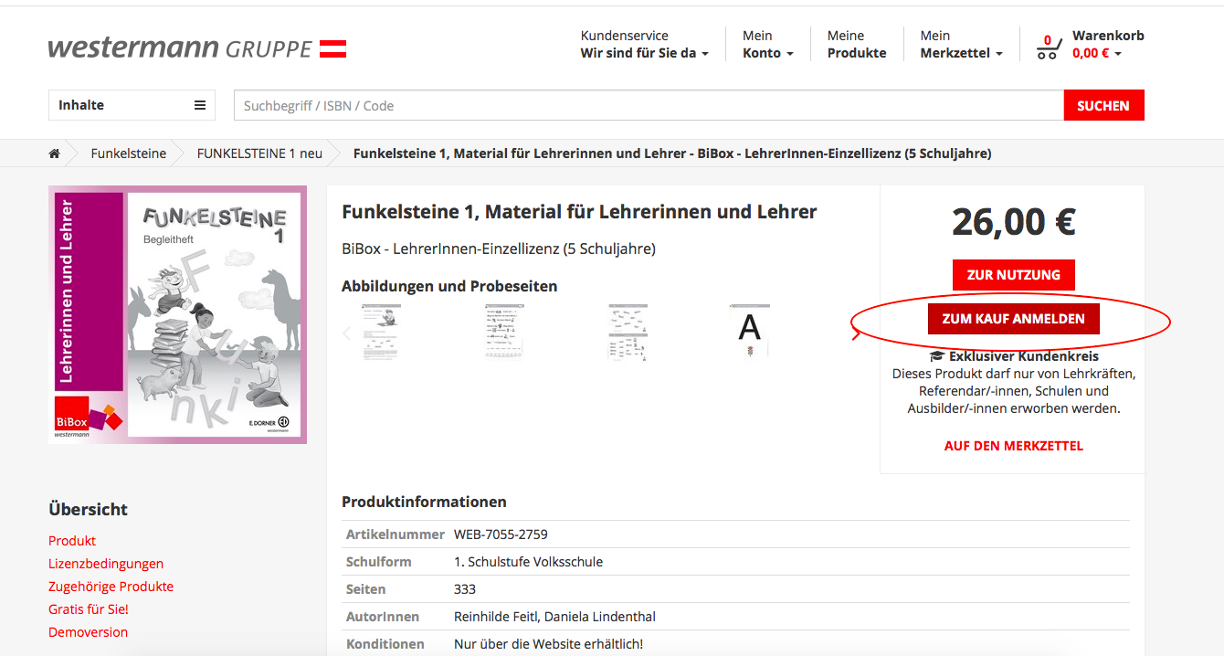1224x656 pixels.
Task: Open the third sample page thumbnail
Action: pyautogui.click(x=628, y=332)
